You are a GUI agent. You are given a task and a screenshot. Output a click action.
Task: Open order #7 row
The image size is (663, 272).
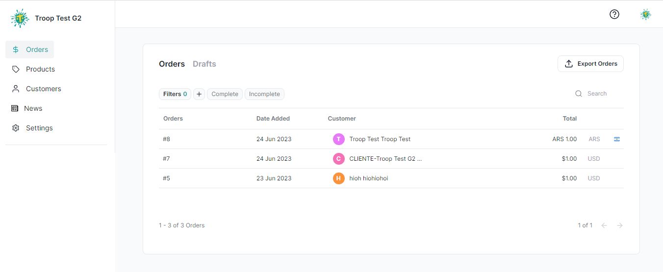(391, 159)
